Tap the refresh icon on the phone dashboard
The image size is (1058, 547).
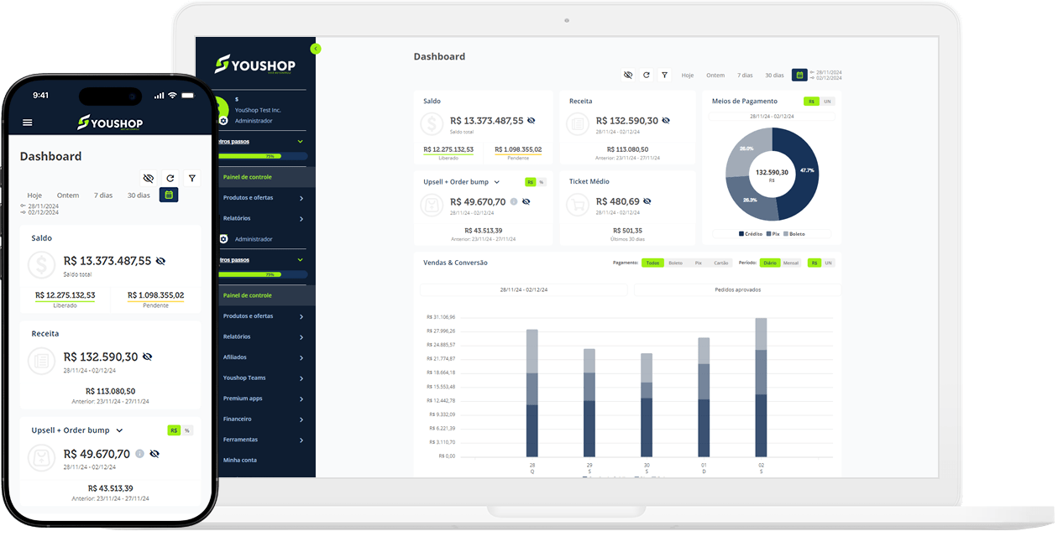[170, 178]
